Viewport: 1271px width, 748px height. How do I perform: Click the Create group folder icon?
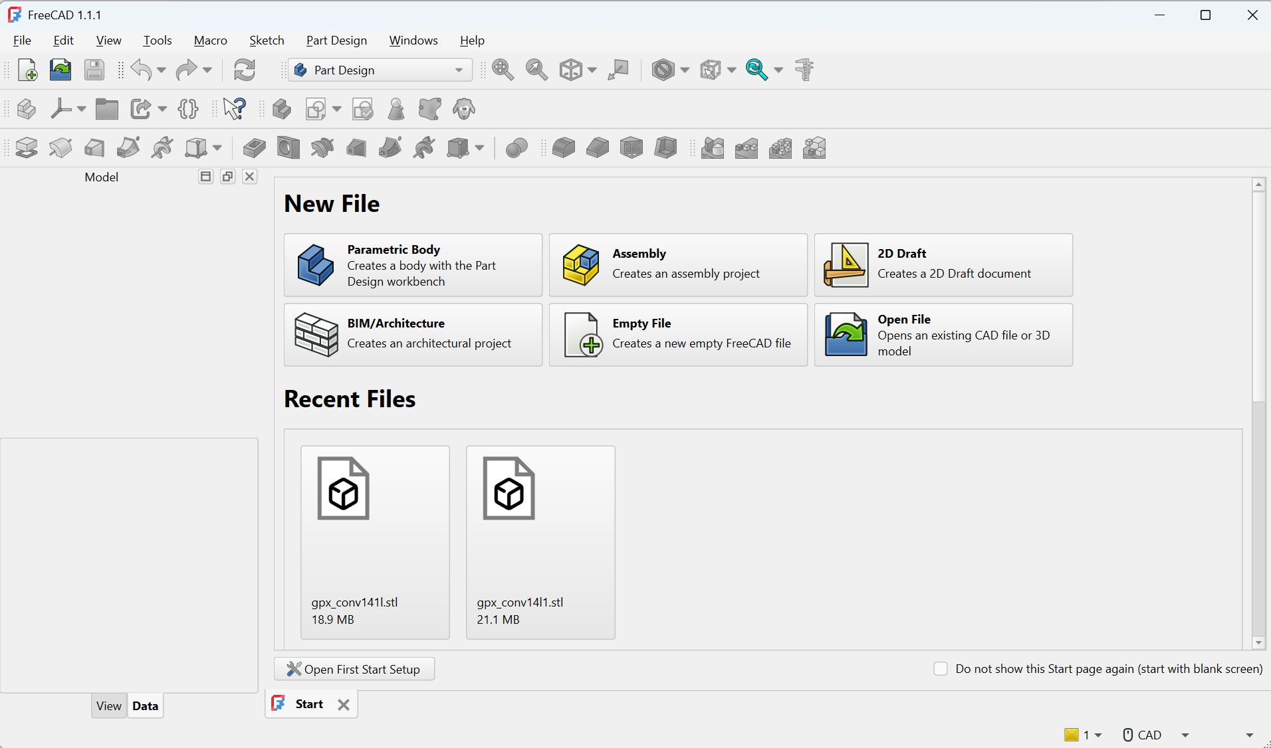(x=106, y=109)
